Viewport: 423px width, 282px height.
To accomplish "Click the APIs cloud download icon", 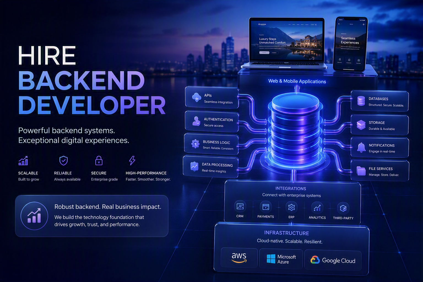I will point(196,97).
